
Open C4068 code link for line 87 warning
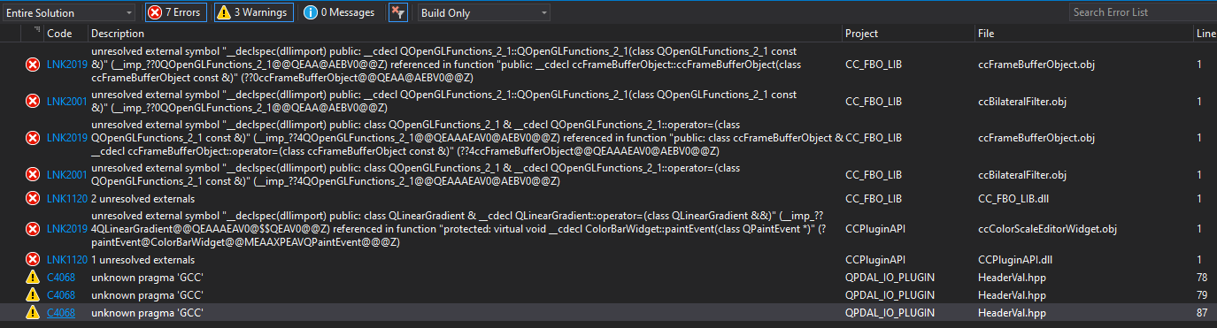(x=61, y=312)
